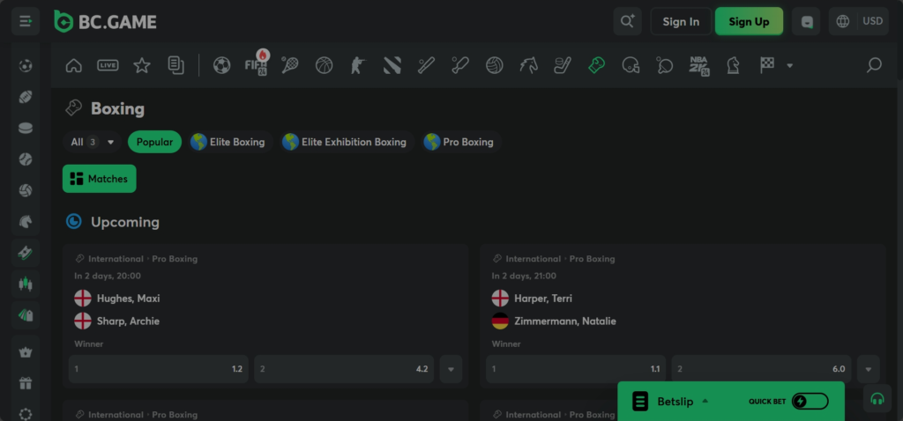Select the volleyball icon in the sports bar

(494, 65)
